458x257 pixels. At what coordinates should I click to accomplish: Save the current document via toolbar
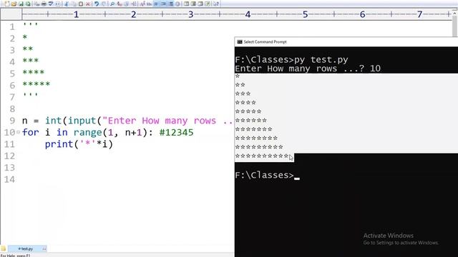(x=21, y=4)
